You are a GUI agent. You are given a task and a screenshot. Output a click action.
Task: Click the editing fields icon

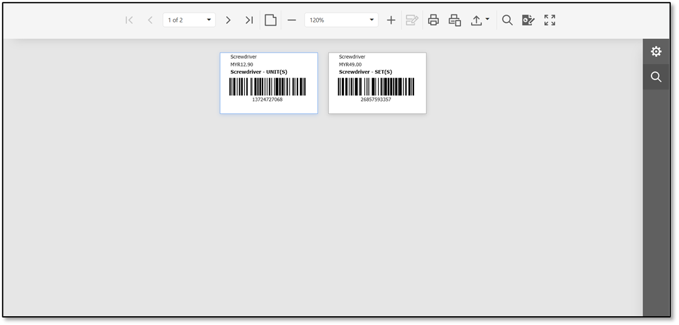pos(412,20)
